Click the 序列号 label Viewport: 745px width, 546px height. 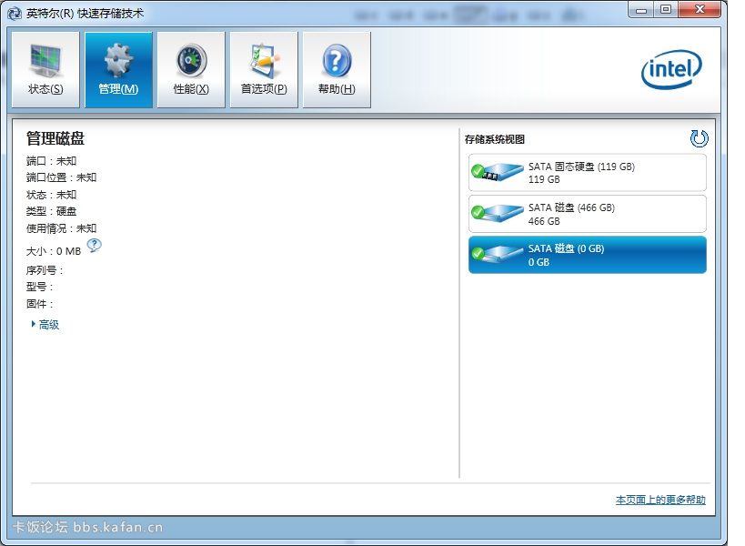pyautogui.click(x=45, y=270)
